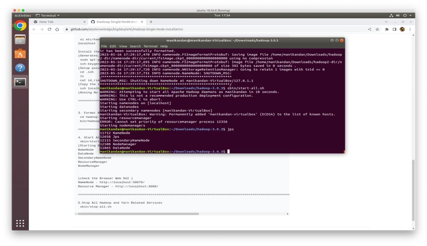The width and height of the screenshot is (427, 246).
Task: Open the terminal File menu
Action: (104, 47)
